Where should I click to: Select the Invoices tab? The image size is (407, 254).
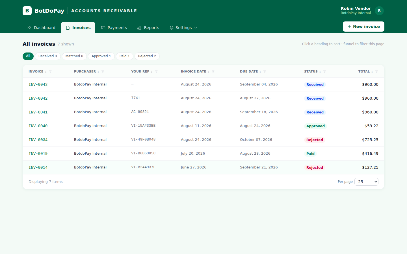78,28
